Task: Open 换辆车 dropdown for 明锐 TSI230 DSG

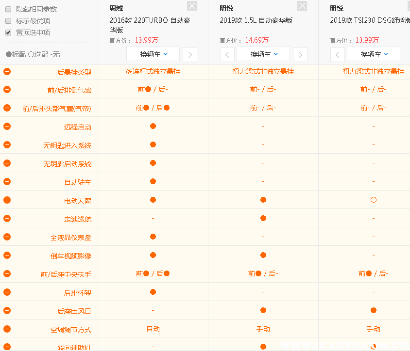Action: [374, 54]
